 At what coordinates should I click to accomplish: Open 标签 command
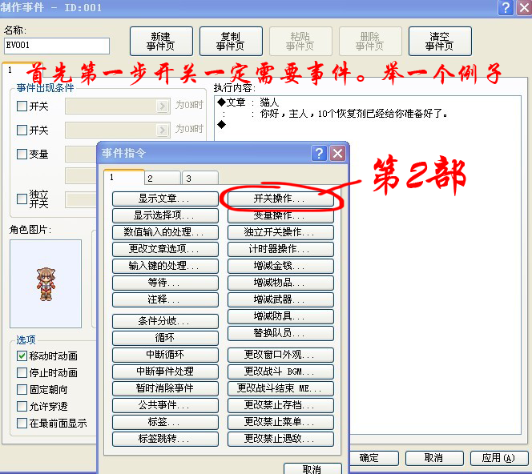165,422
